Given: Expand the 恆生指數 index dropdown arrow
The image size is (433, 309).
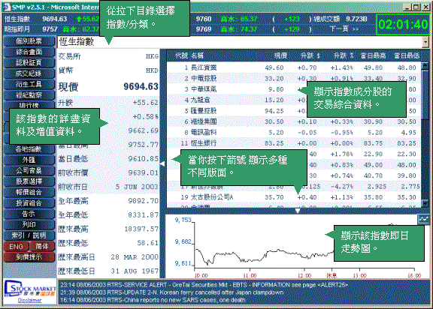Looking at the screenshot, I should (425, 43).
